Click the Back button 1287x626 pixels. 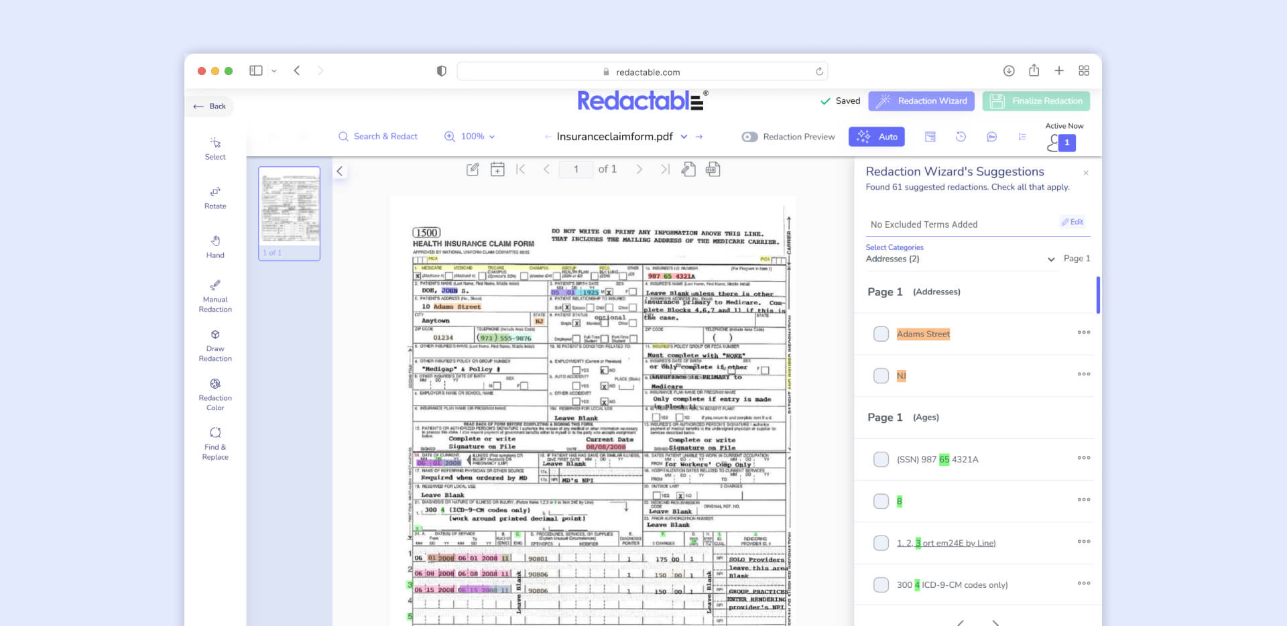coord(210,106)
